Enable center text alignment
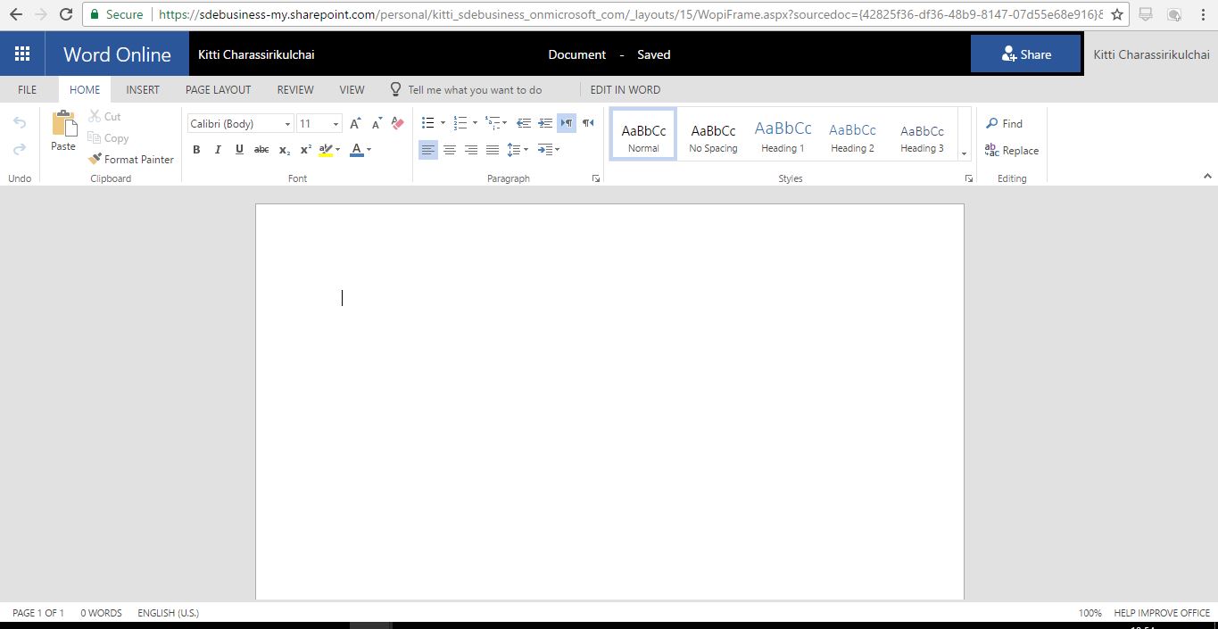1218x629 pixels. point(450,150)
